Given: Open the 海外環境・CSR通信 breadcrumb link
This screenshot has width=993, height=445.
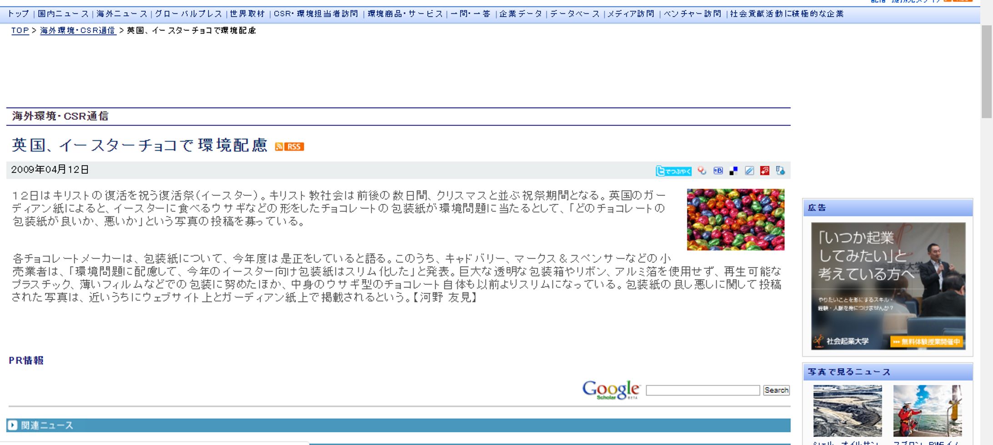Looking at the screenshot, I should [77, 30].
